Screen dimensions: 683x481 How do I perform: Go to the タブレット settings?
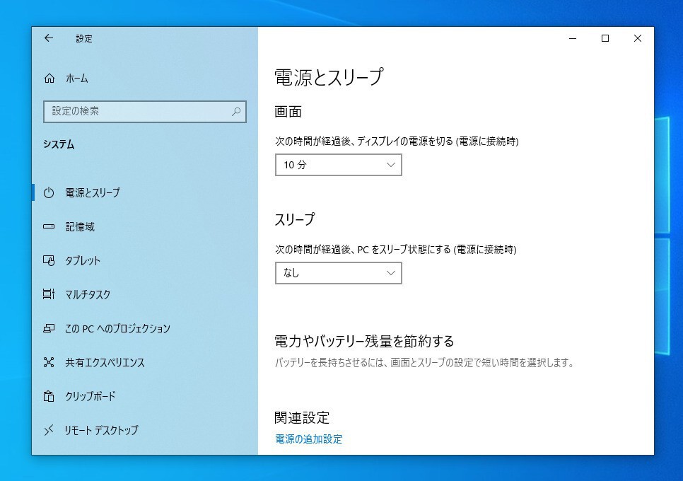pos(145,260)
